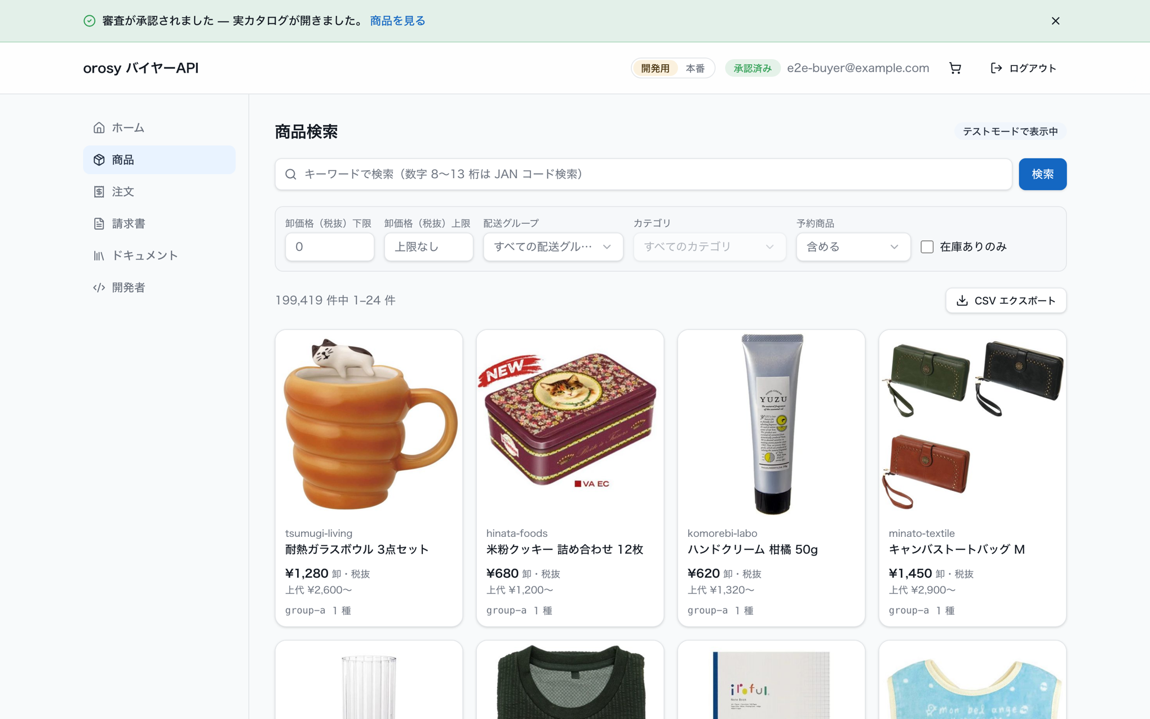Open the カテゴリ dropdown

(709, 247)
